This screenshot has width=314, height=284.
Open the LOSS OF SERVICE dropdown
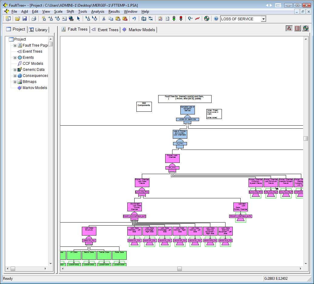point(264,19)
